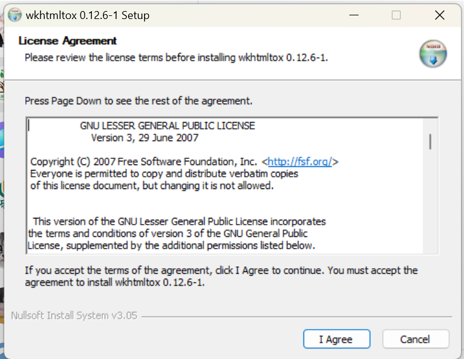The image size is (464, 359).
Task: Cancel the wkhtmltox installation
Action: (416, 339)
